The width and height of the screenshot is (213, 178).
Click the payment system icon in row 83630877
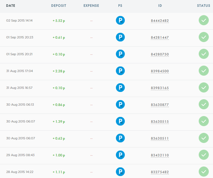120,104
